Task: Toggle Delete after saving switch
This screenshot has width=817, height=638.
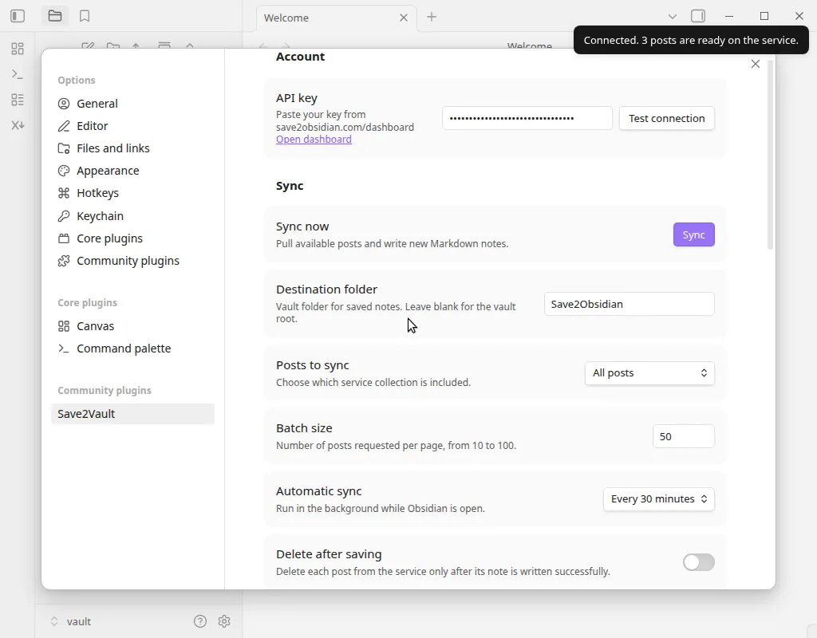Action: pyautogui.click(x=699, y=562)
